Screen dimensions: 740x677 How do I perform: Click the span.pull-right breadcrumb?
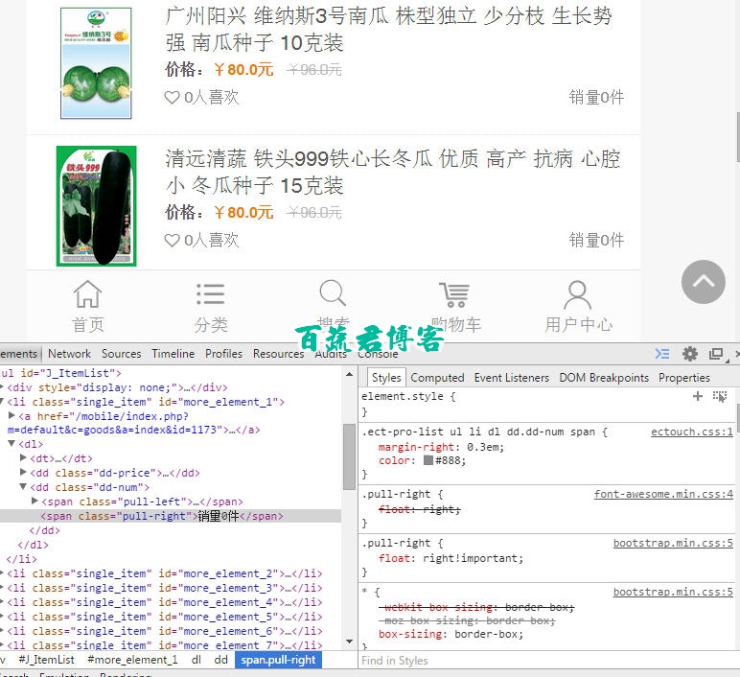(x=278, y=660)
